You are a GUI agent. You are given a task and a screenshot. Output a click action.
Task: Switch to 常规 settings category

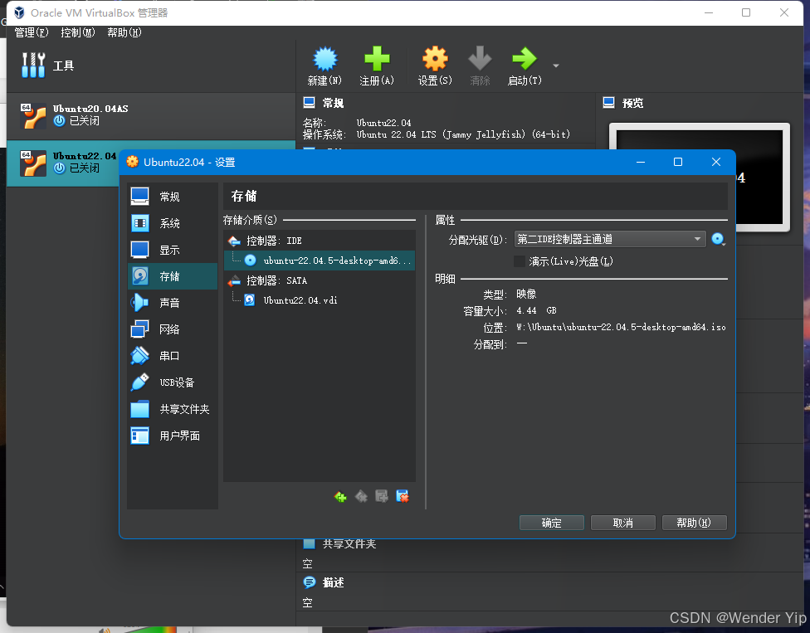172,197
